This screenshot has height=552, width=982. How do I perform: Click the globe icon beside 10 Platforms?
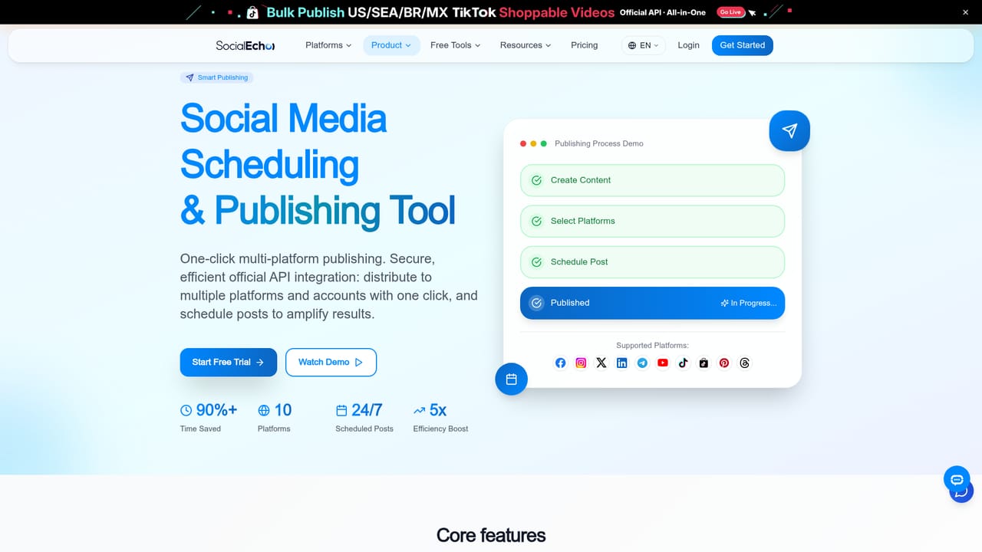(264, 410)
